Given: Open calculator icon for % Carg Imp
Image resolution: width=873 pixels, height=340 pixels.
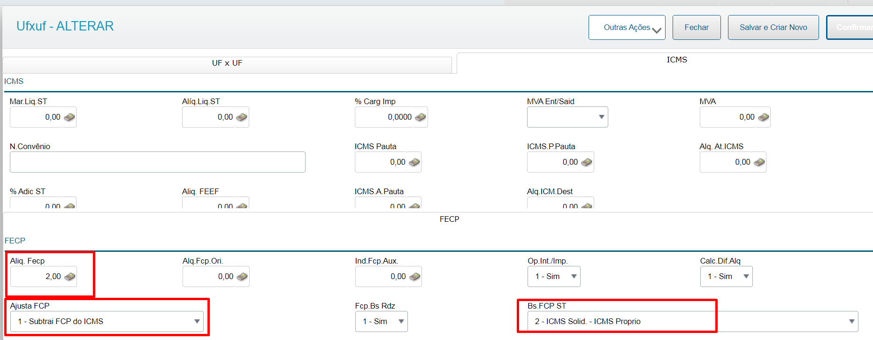Looking at the screenshot, I should pyautogui.click(x=420, y=117).
